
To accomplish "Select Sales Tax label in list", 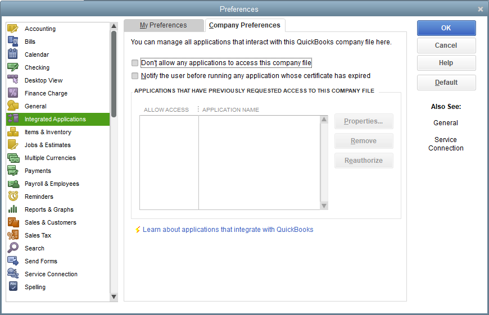I will tap(38, 235).
